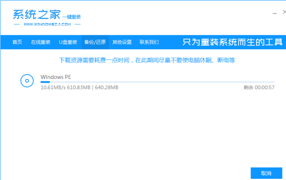The image size is (286, 180).
Task: Go to 备份/还原 tab
Action: pyautogui.click(x=95, y=42)
